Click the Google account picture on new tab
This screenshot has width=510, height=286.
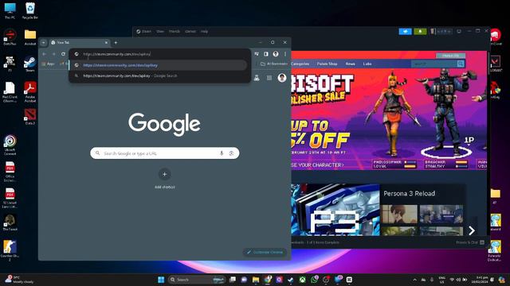[x=282, y=78]
